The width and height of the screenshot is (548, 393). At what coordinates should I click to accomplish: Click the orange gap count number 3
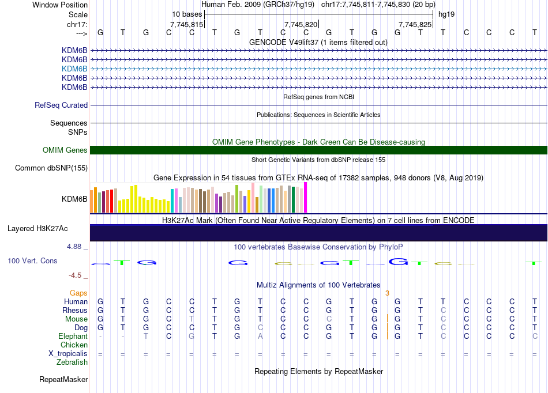387,293
